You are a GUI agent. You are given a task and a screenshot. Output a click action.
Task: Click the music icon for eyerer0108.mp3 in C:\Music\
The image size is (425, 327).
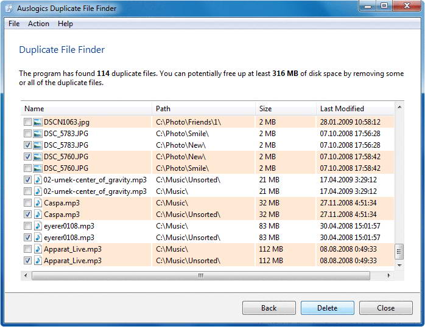(x=37, y=226)
